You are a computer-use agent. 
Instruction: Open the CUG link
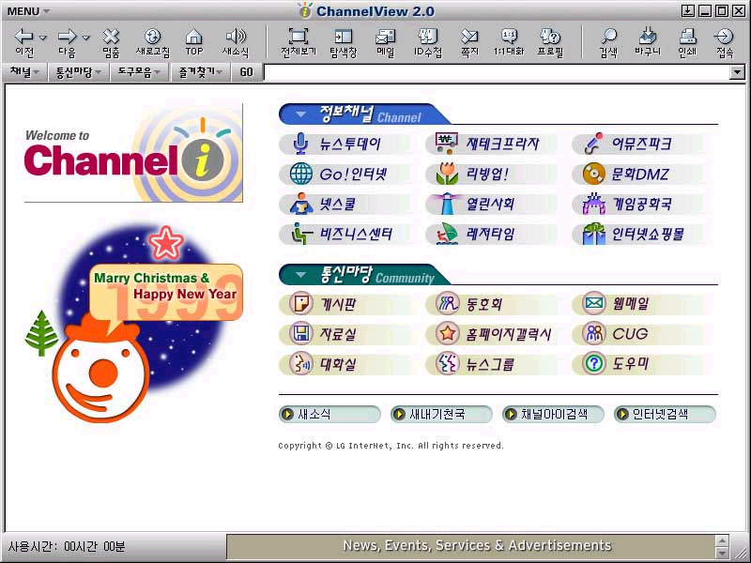630,334
